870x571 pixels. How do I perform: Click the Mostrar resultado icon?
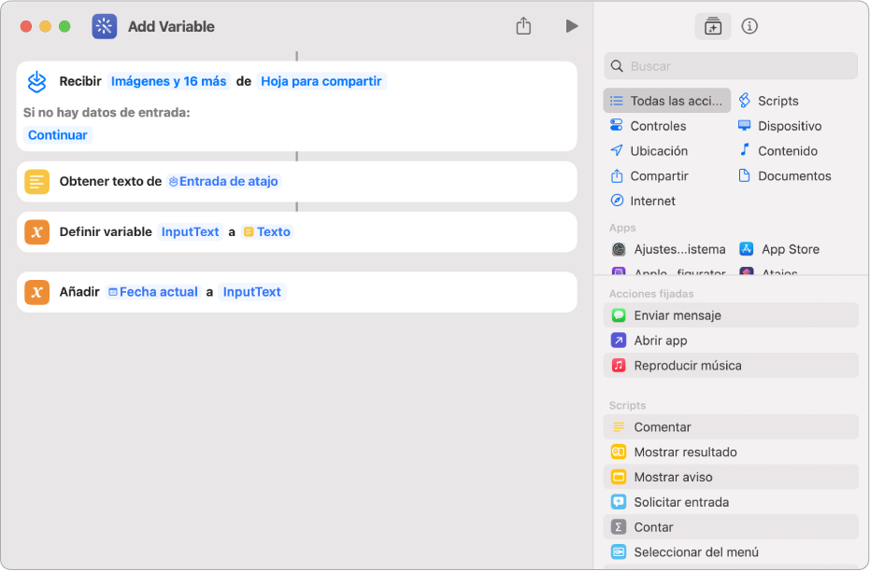tap(618, 452)
